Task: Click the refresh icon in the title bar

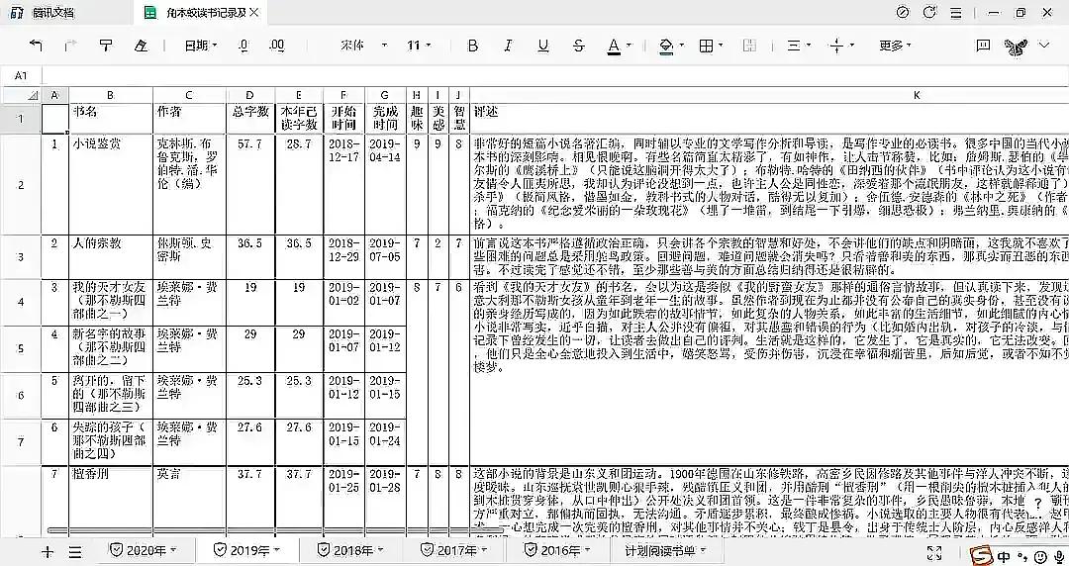Action: tap(929, 12)
